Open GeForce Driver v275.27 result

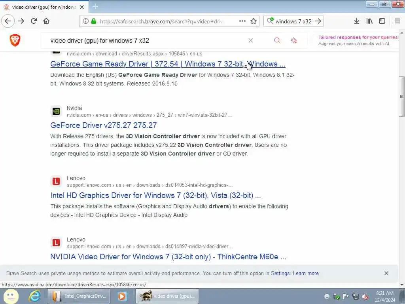tap(104, 125)
